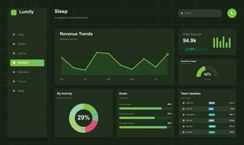The width and height of the screenshot is (244, 145).
Task: Click the +30% change badge
Action: click(195, 49)
